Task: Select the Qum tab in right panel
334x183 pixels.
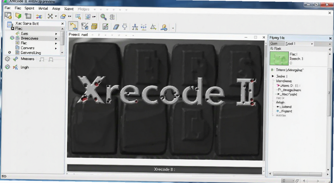Action: [x=277, y=44]
